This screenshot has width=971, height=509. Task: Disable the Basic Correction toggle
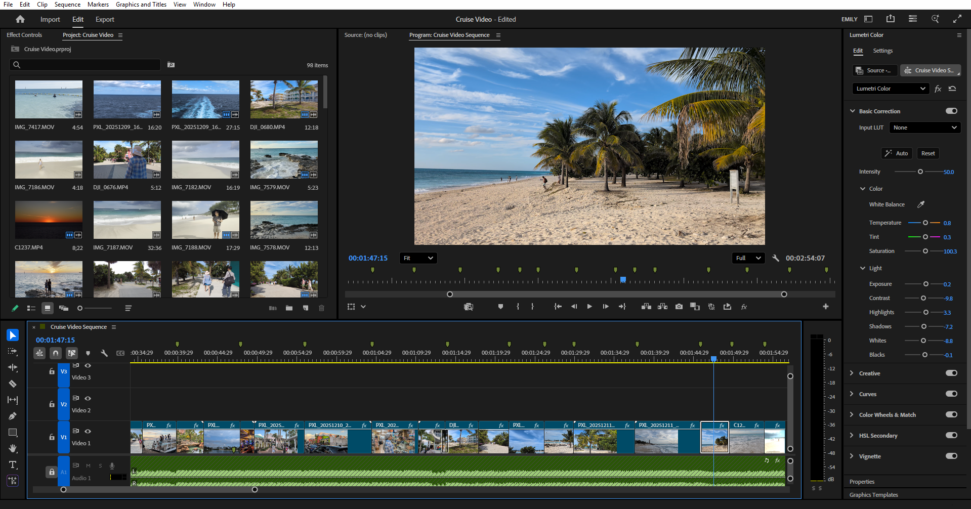pos(951,111)
